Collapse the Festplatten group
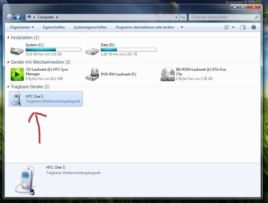 (x=8, y=37)
